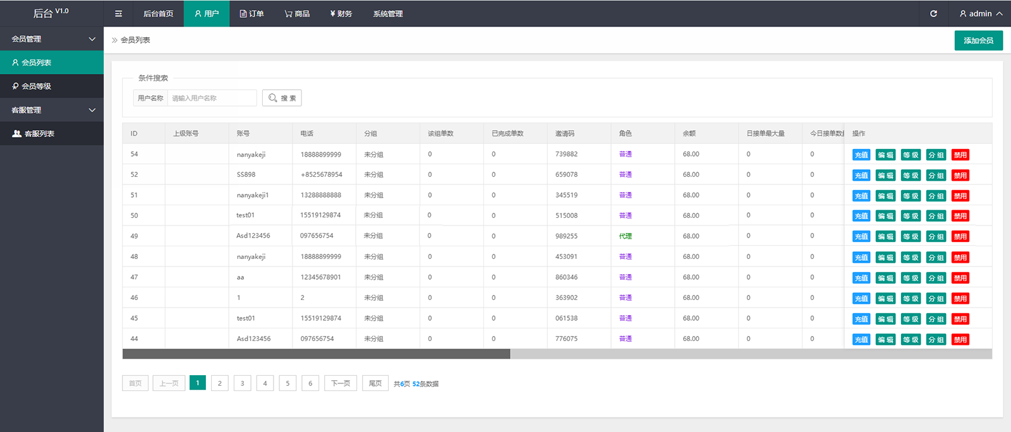
Task: Open the 财务 top menu
Action: tap(341, 13)
